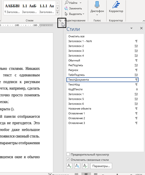
Task: Open the Выделить dropdown
Action: pyautogui.click(x=75, y=14)
